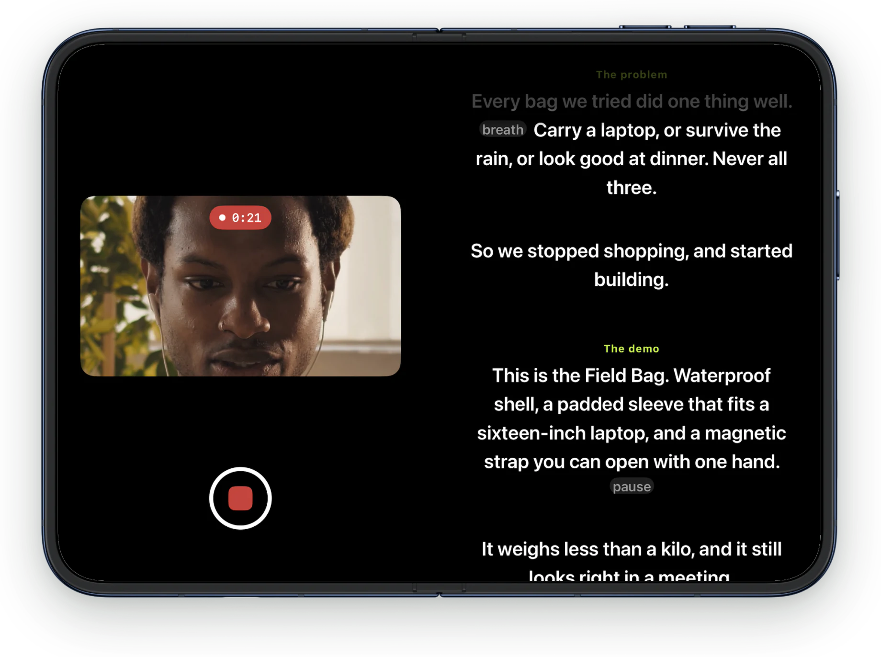Screen dimensions: 881x657
Task: Tap the "breath" cue tag
Action: [503, 130]
